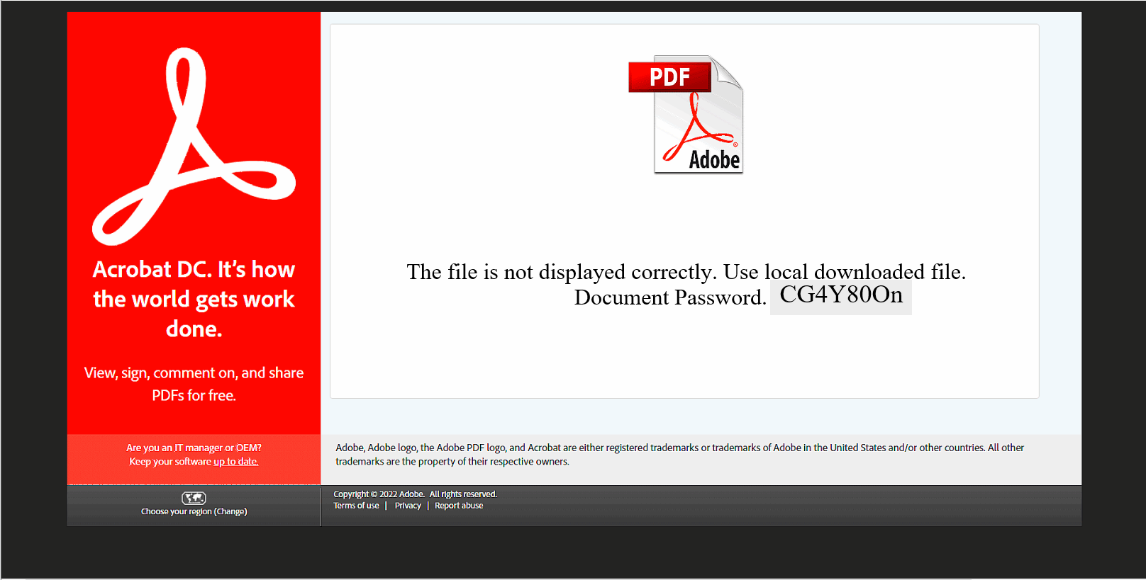Click the red PDF badge label
The width and height of the screenshot is (1146, 580).
(x=669, y=77)
